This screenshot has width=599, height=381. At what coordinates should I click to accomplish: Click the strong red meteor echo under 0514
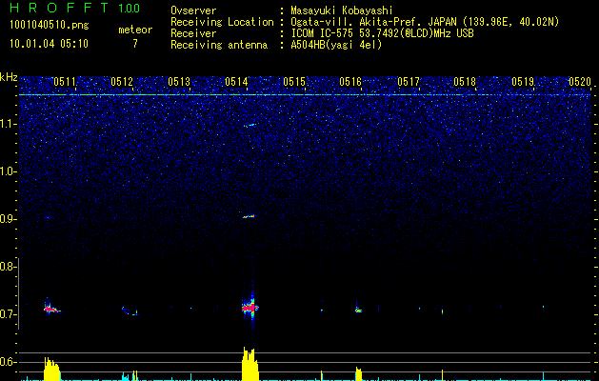(250, 308)
